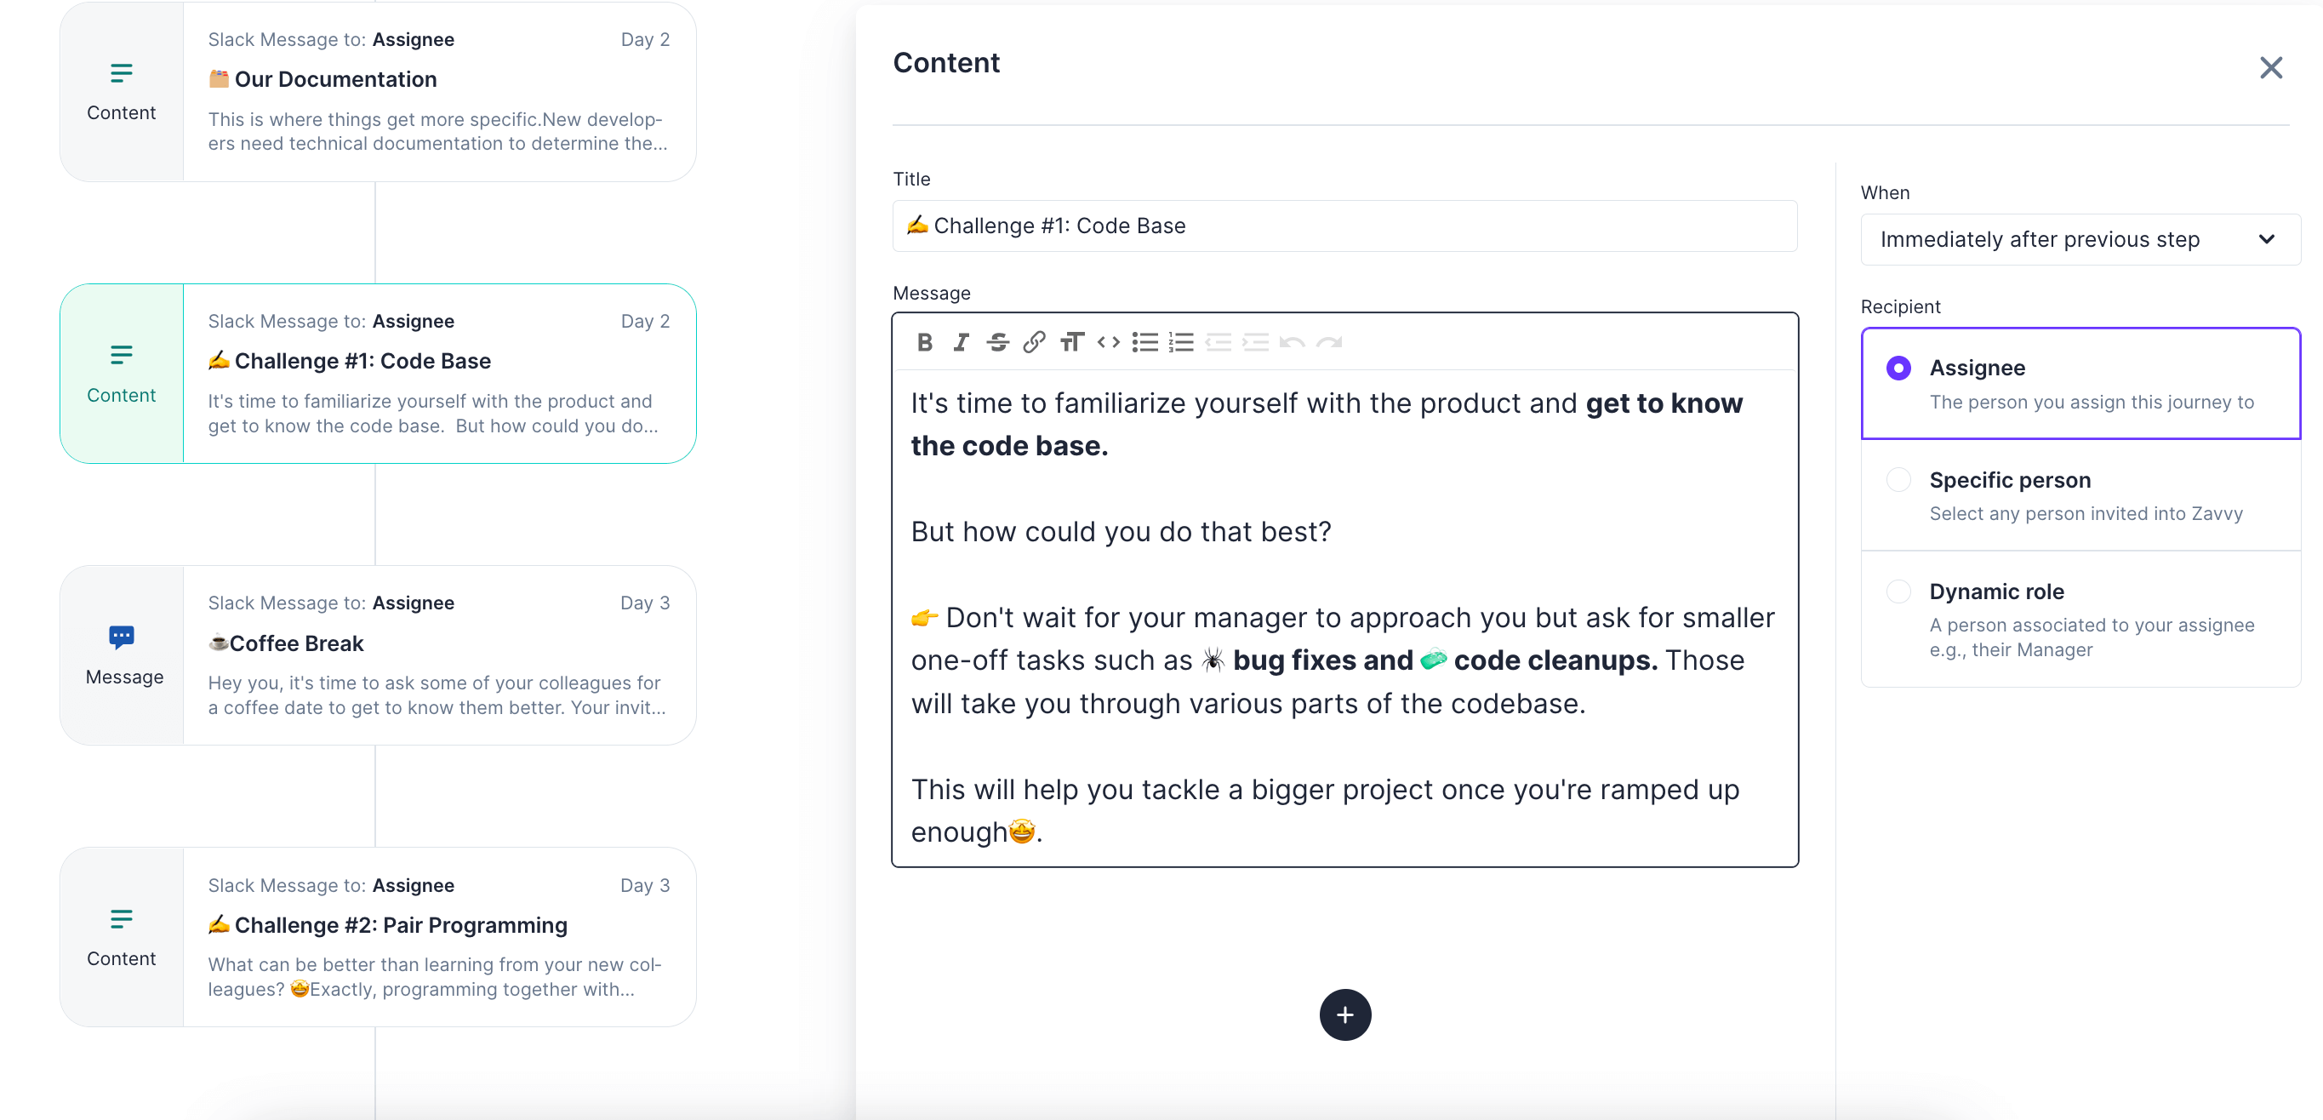Insert a numbered list
Screen dimensions: 2323x1120
pyautogui.click(x=1181, y=343)
